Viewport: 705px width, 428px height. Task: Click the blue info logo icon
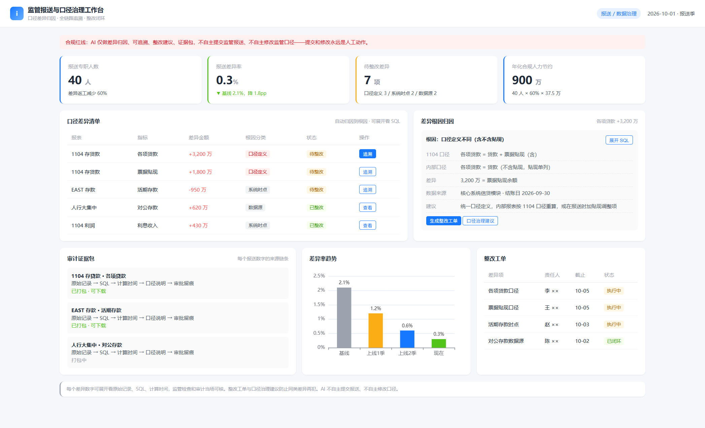(17, 13)
